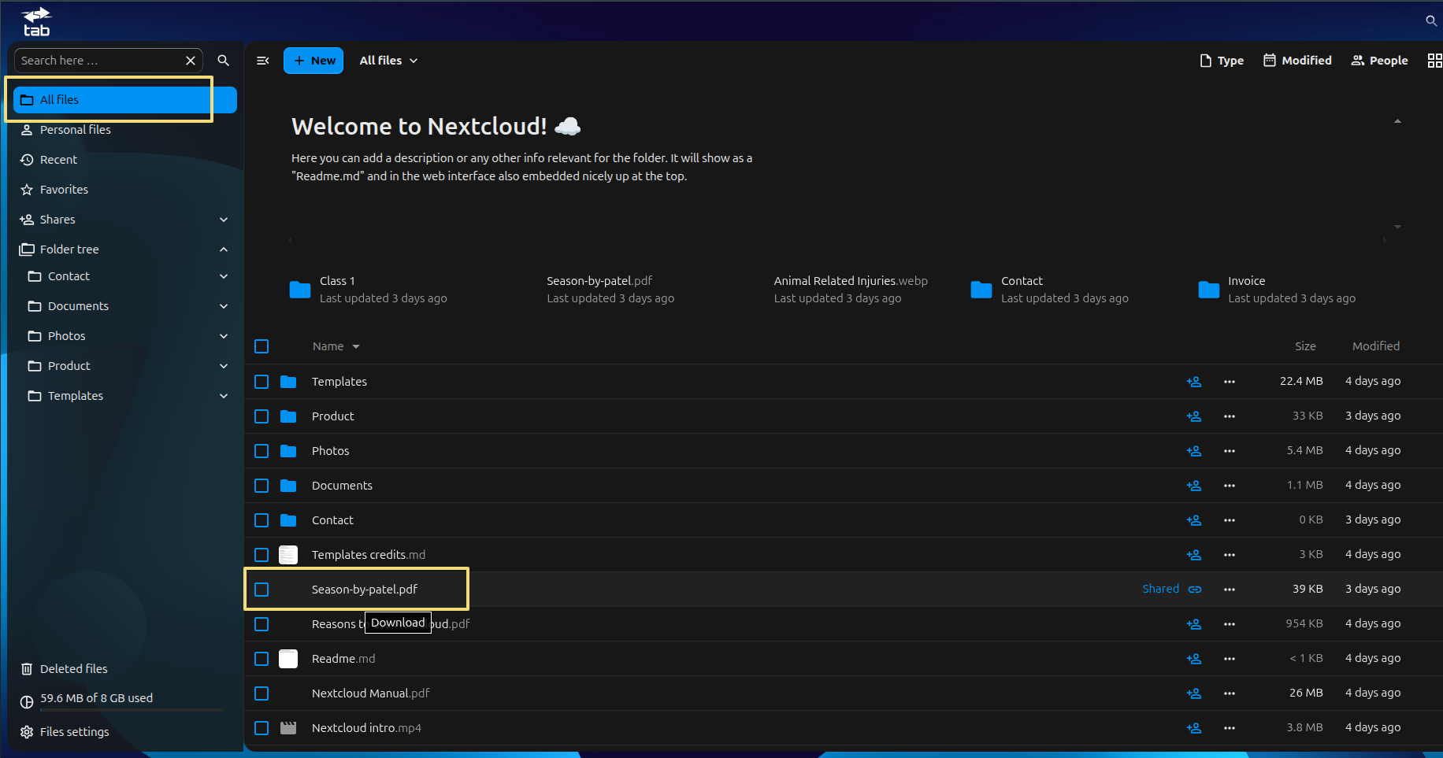Select the Contact folder checkbox

click(x=262, y=520)
